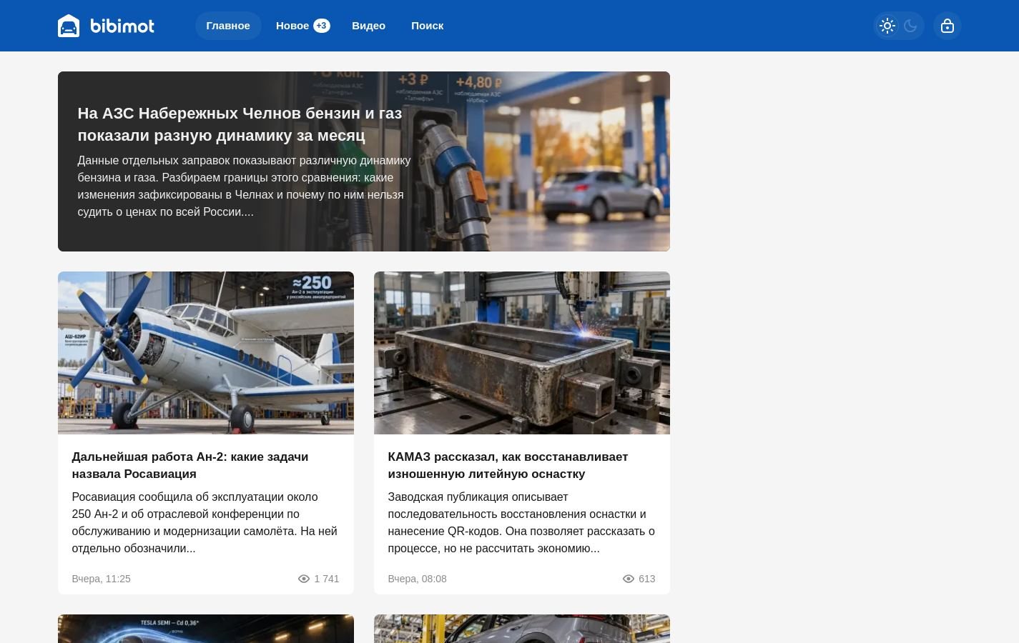Click the bibimot car logo icon
This screenshot has height=643, width=1019.
[x=69, y=26]
